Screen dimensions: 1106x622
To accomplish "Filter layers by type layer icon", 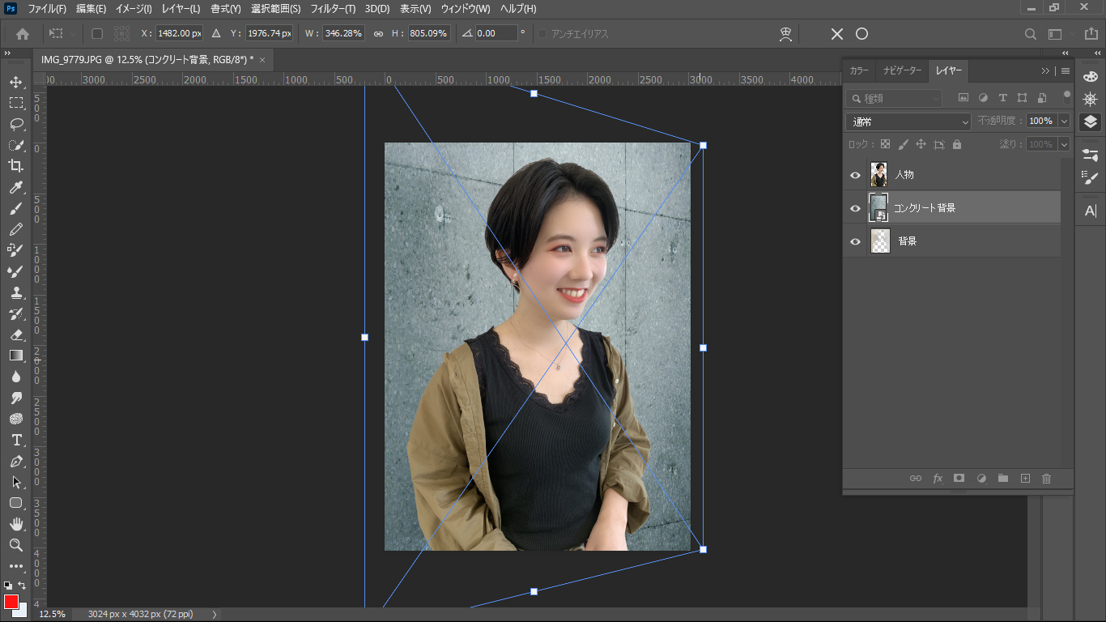I will tap(1002, 98).
